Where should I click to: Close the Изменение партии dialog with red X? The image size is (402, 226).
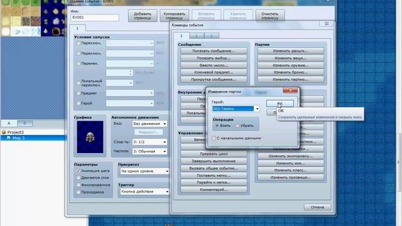coord(290,90)
